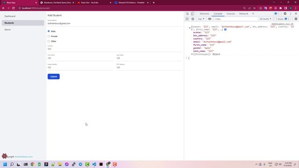Open the Chrome extensions puzzle icon
The height and width of the screenshot is (168, 299).
pos(280,8)
